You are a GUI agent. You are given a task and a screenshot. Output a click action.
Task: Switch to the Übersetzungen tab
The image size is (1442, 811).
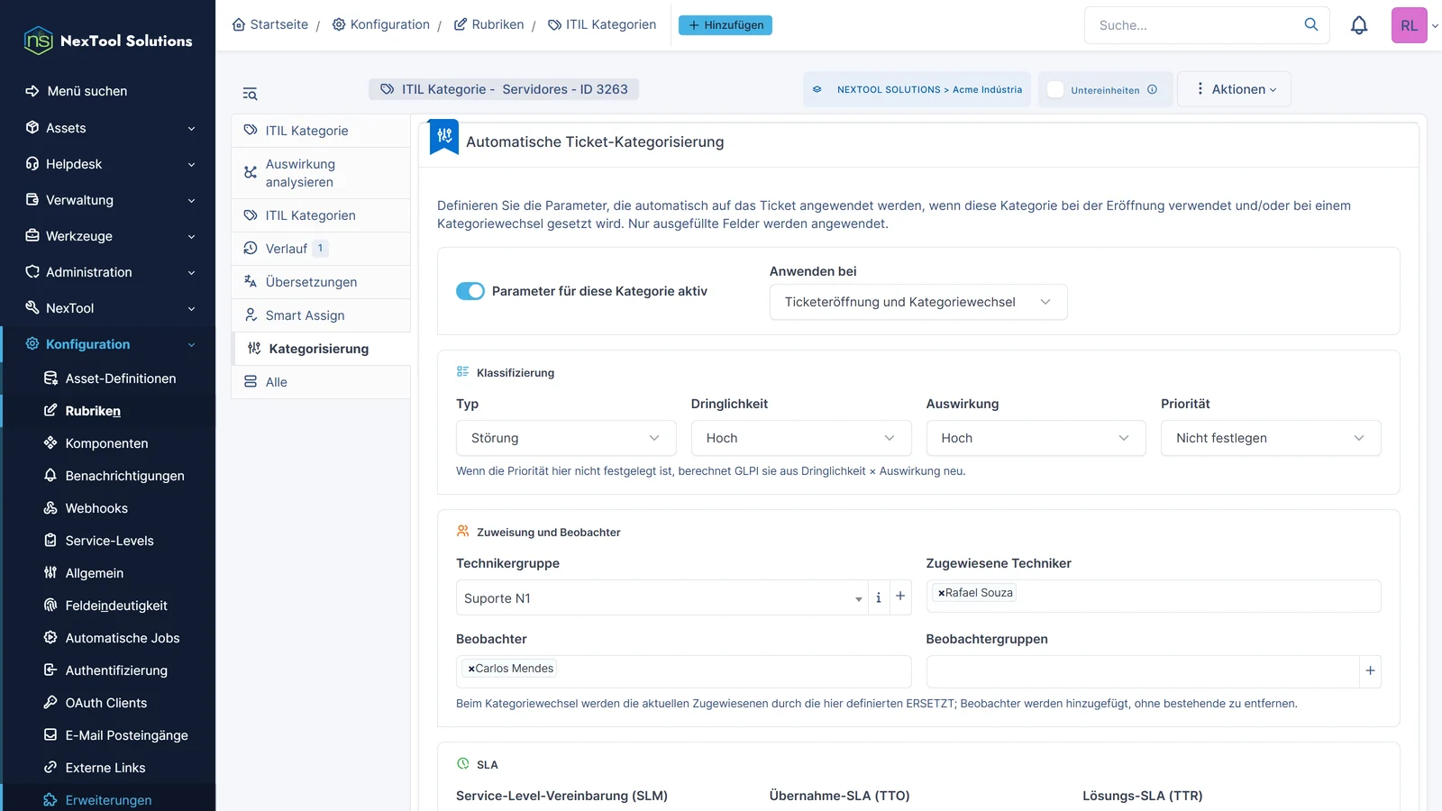(x=321, y=282)
